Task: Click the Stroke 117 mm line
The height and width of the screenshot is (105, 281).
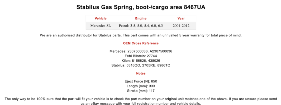Action: coord(141,91)
